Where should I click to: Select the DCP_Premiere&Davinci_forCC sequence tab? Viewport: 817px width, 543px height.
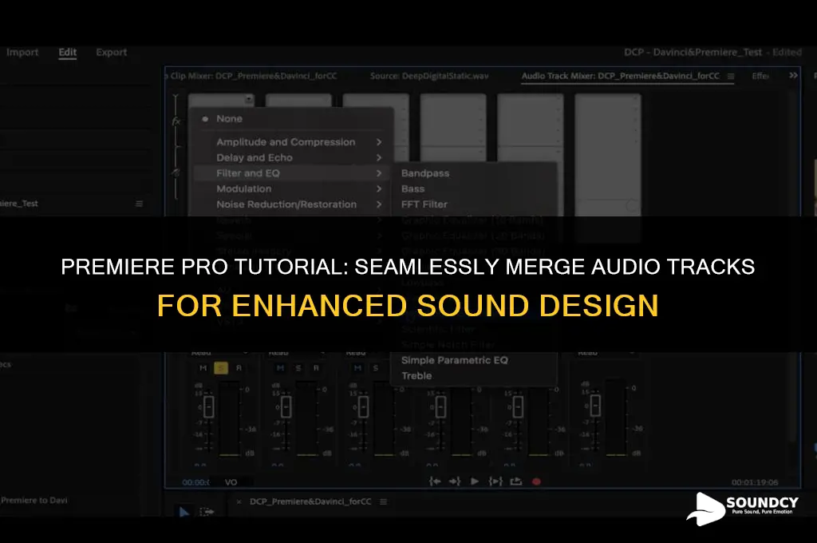coord(310,501)
